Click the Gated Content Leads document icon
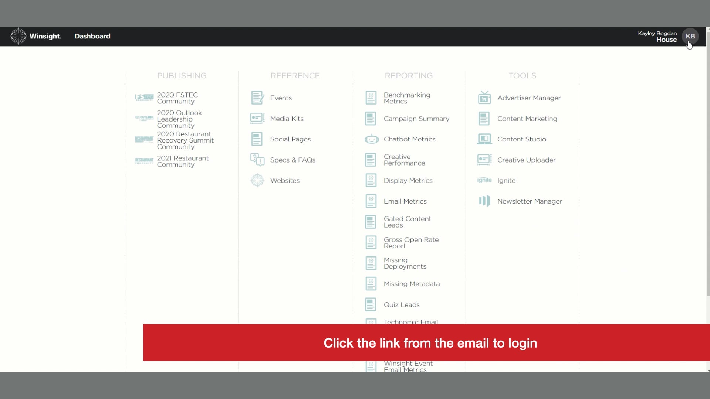710x399 pixels. 371,222
